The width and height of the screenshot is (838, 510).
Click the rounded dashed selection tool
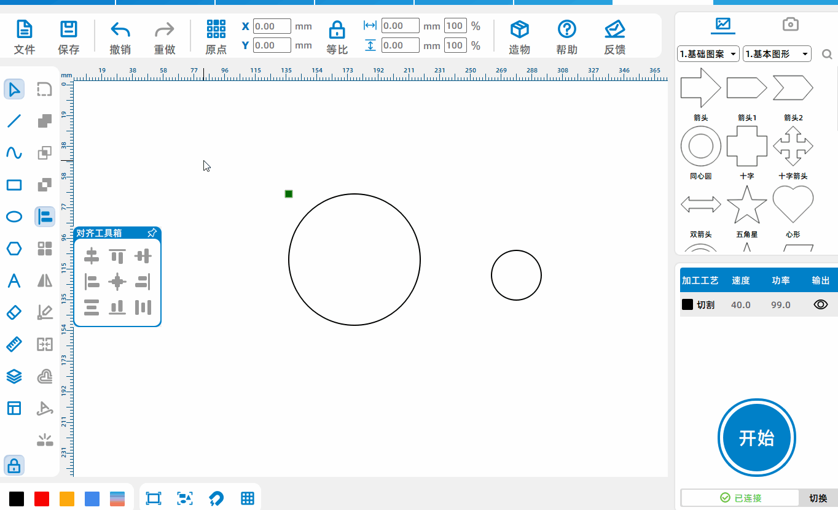click(44, 90)
